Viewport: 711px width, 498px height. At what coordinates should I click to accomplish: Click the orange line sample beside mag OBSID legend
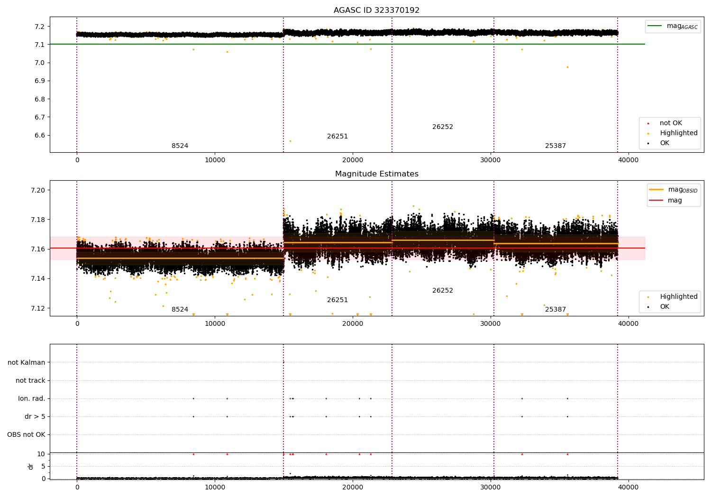pos(656,190)
